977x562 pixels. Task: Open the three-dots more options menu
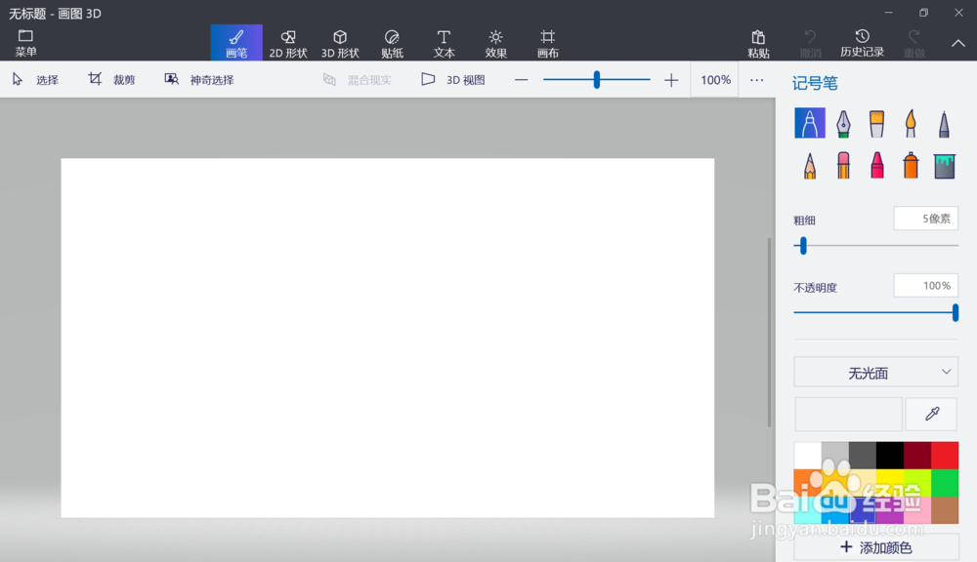(x=756, y=80)
